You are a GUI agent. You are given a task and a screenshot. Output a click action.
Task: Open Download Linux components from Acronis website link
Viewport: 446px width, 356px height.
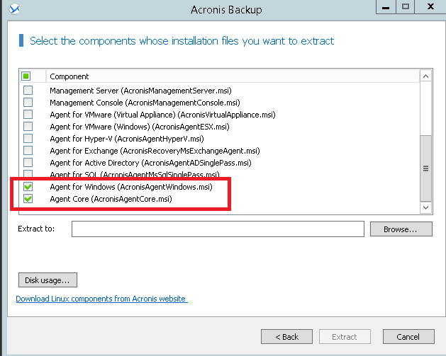(x=101, y=299)
